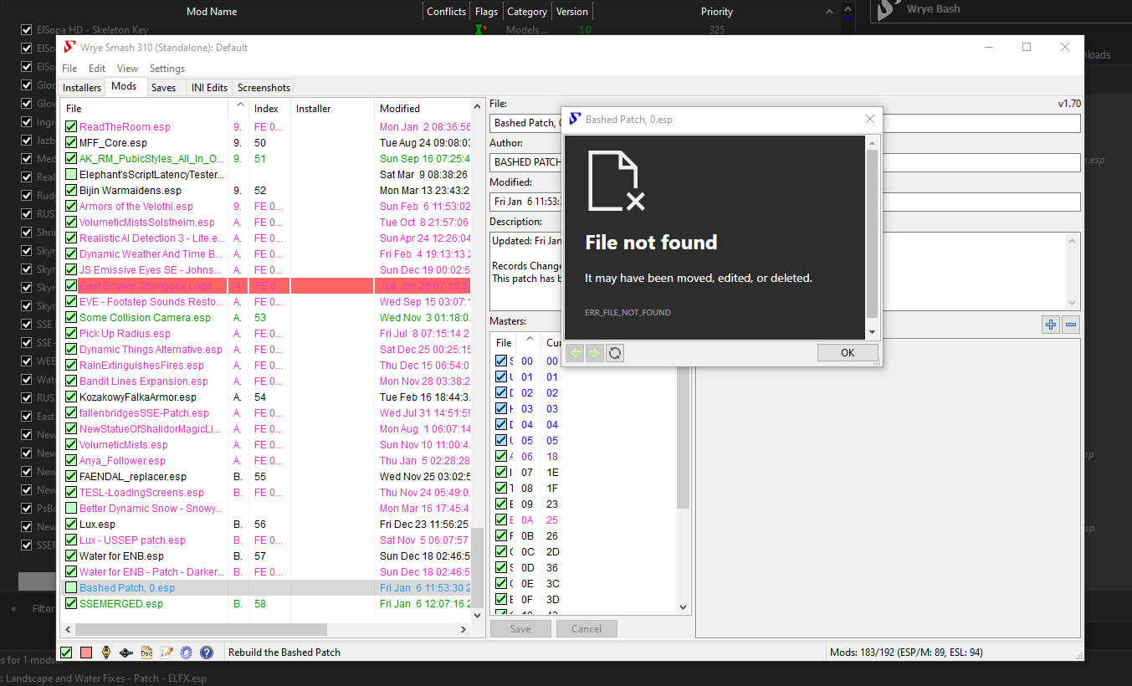Click the Cancel button below the Masters list
The image size is (1132, 686).
coord(586,629)
